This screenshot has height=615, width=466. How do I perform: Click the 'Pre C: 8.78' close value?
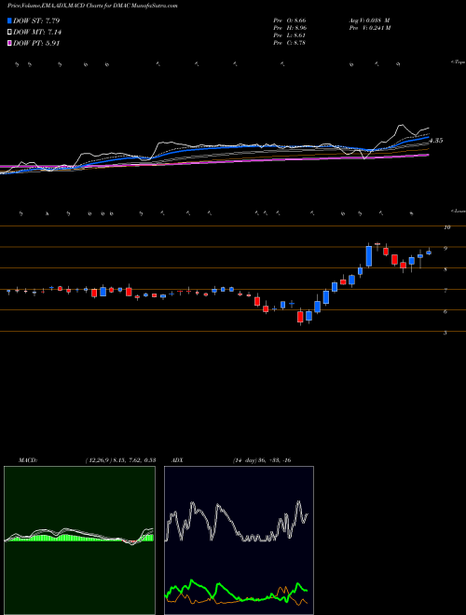pyautogui.click(x=290, y=43)
